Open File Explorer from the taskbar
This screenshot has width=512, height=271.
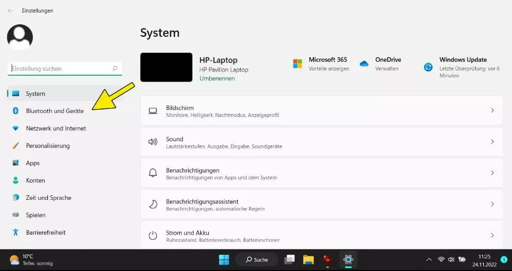(308, 260)
